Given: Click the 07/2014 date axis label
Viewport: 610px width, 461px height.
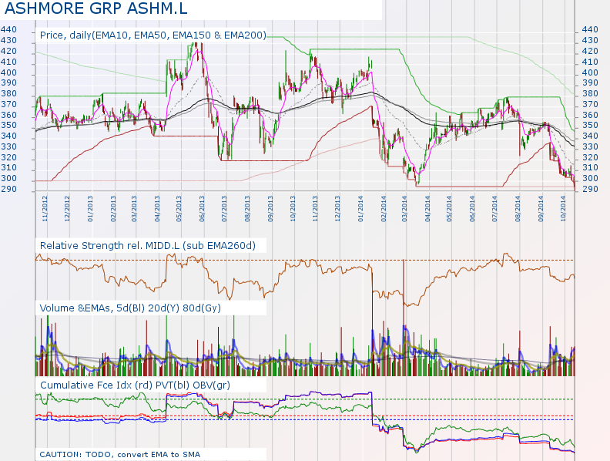Looking at the screenshot, I should point(494,209).
